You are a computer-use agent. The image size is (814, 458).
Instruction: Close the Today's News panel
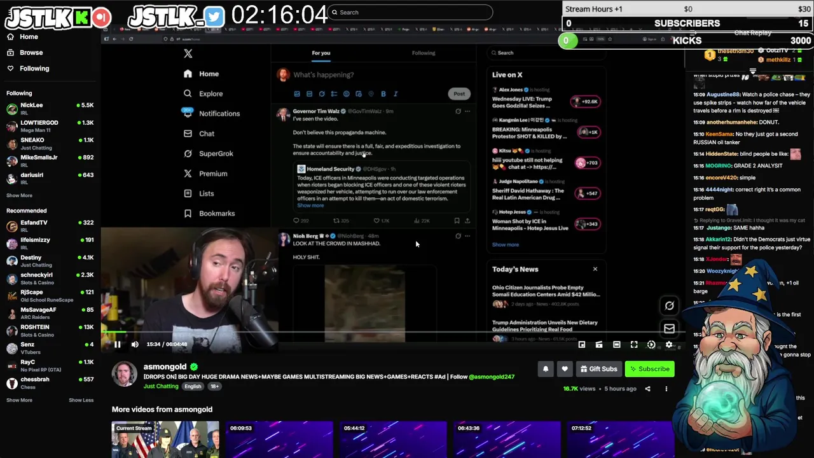pos(595,269)
